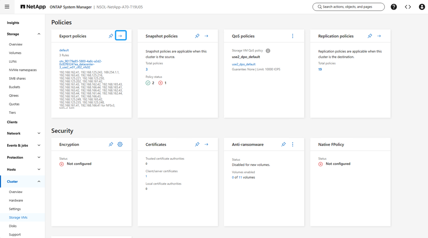
Task: Select Storage VMs in sidebar
Action: tap(18, 217)
